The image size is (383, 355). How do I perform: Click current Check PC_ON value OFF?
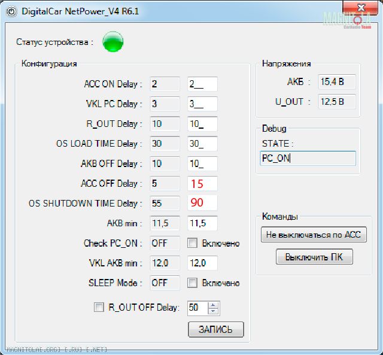[x=165, y=243]
